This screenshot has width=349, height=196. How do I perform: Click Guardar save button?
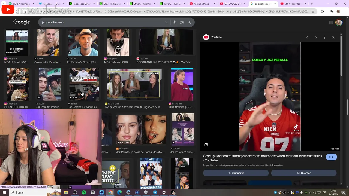point(304,173)
